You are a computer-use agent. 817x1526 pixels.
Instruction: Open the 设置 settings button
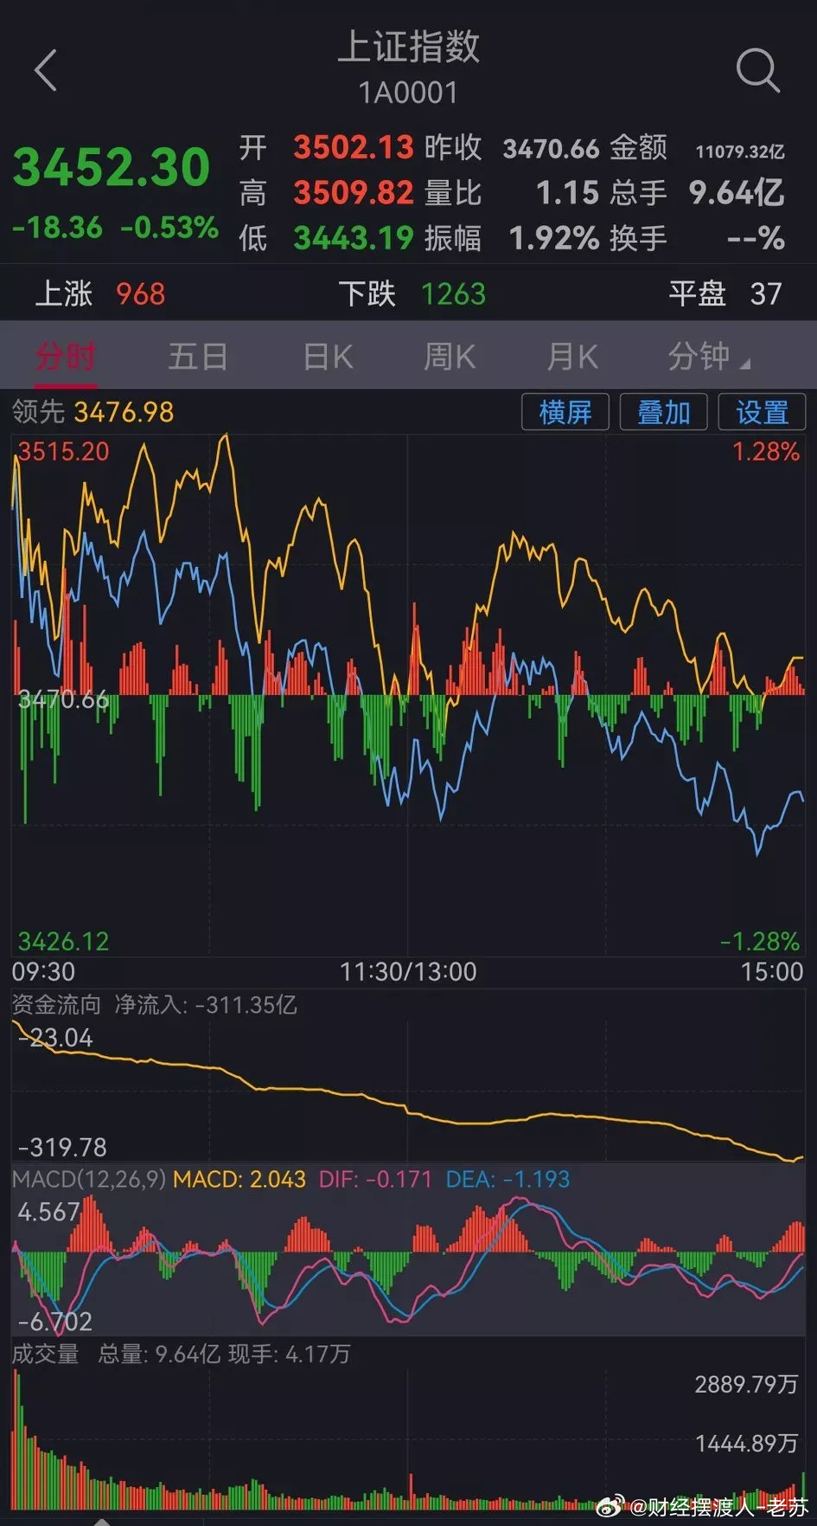pos(762,412)
